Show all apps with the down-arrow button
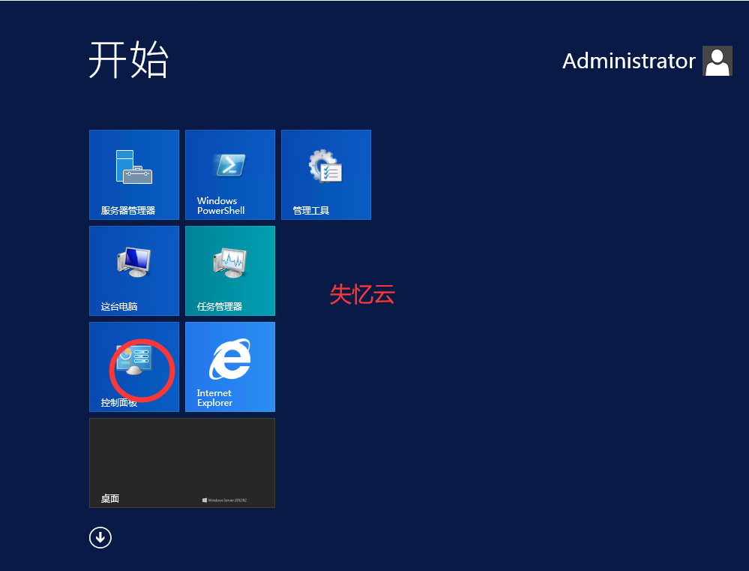Screen dimensions: 749x571 click(100, 537)
